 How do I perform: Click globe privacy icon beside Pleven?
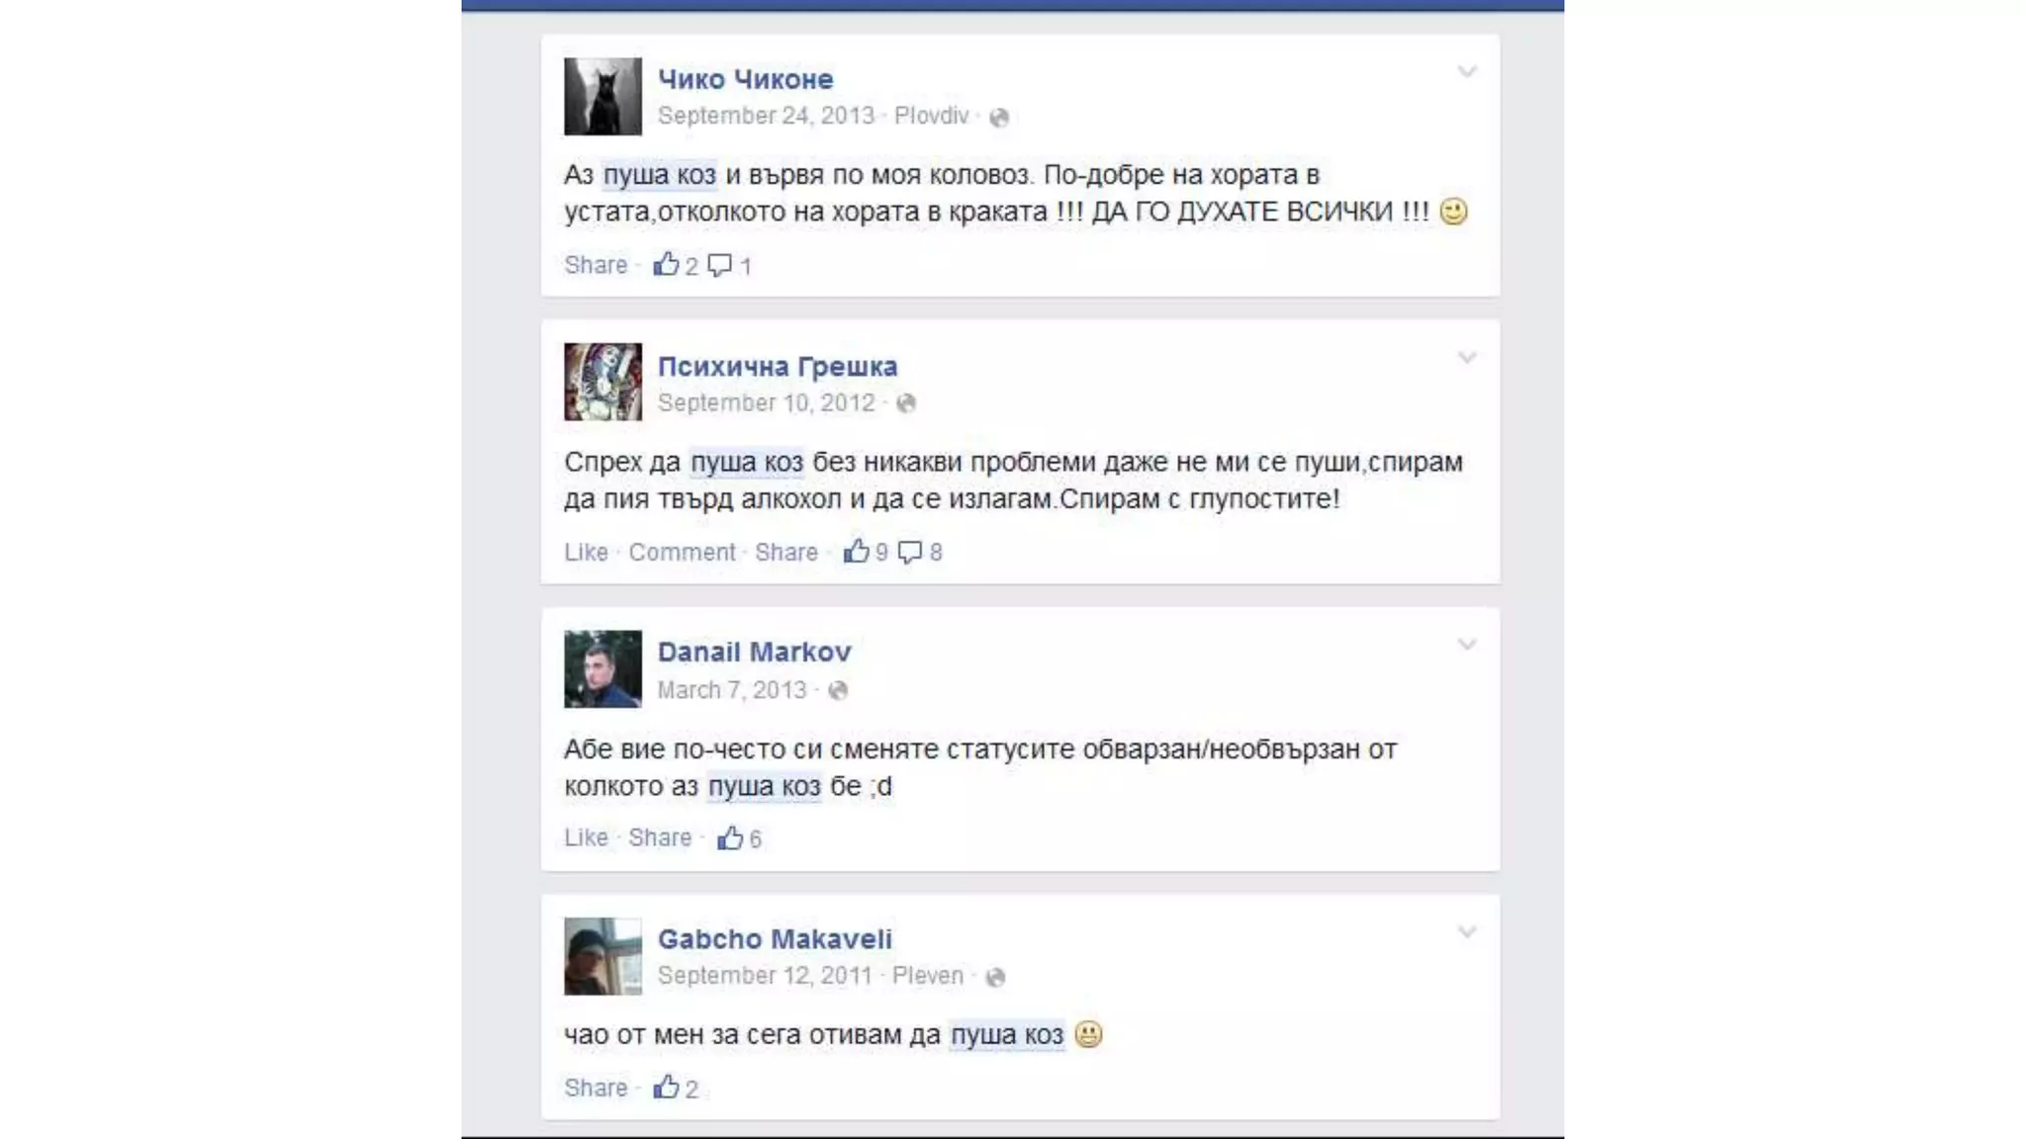click(995, 977)
